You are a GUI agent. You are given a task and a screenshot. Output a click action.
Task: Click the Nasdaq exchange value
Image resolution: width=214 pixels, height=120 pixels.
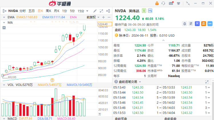point(174,76)
